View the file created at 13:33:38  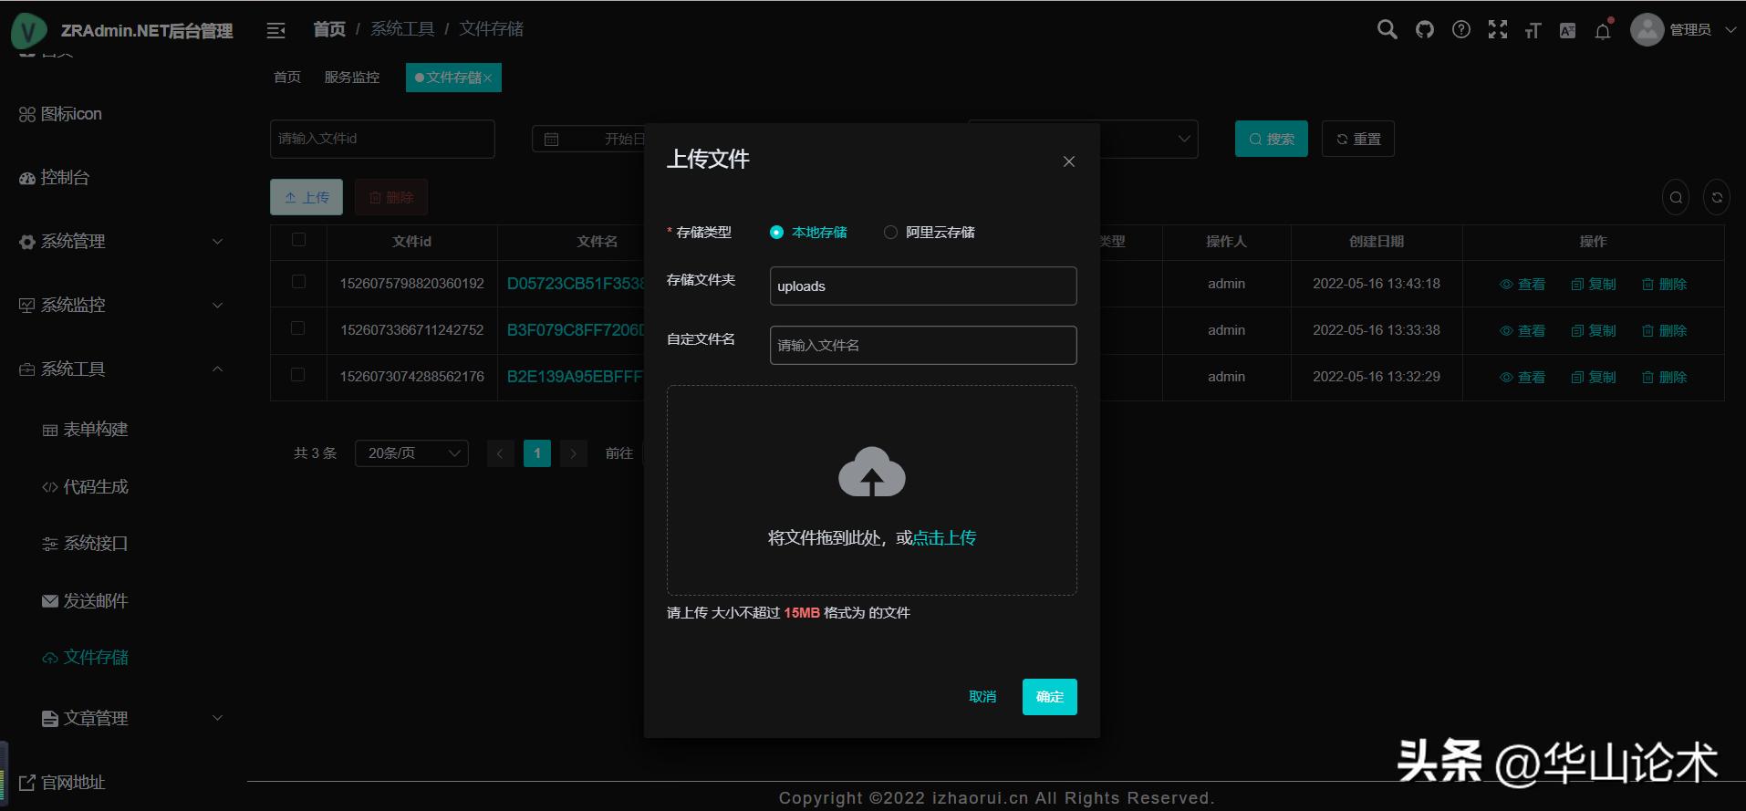[x=1523, y=331]
